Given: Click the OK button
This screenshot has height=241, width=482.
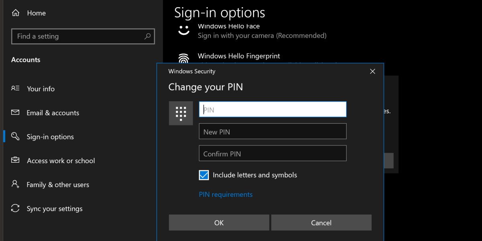Looking at the screenshot, I should (x=219, y=223).
